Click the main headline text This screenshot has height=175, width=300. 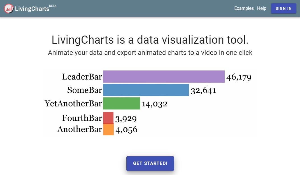coord(150,40)
